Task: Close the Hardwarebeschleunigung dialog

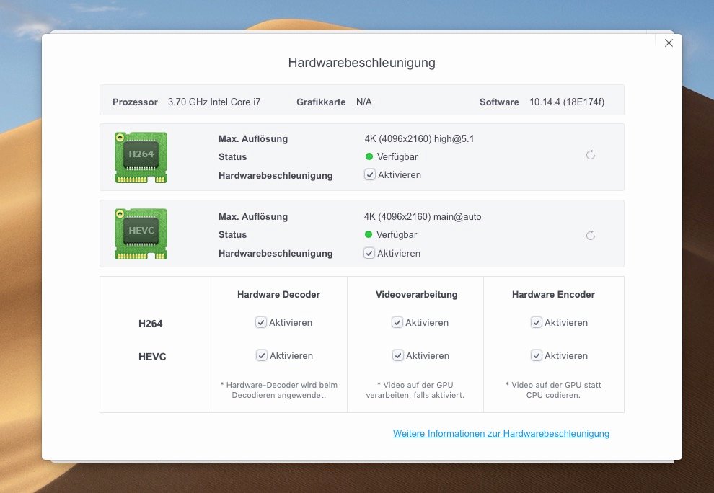Action: 669,43
